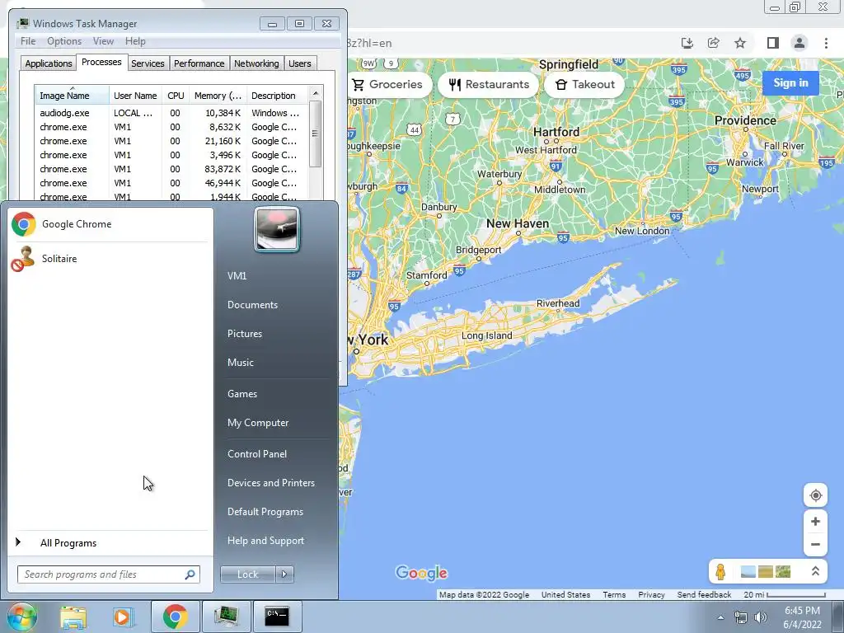This screenshot has width=844, height=633.
Task: Switch to the Services tab
Action: 148,63
